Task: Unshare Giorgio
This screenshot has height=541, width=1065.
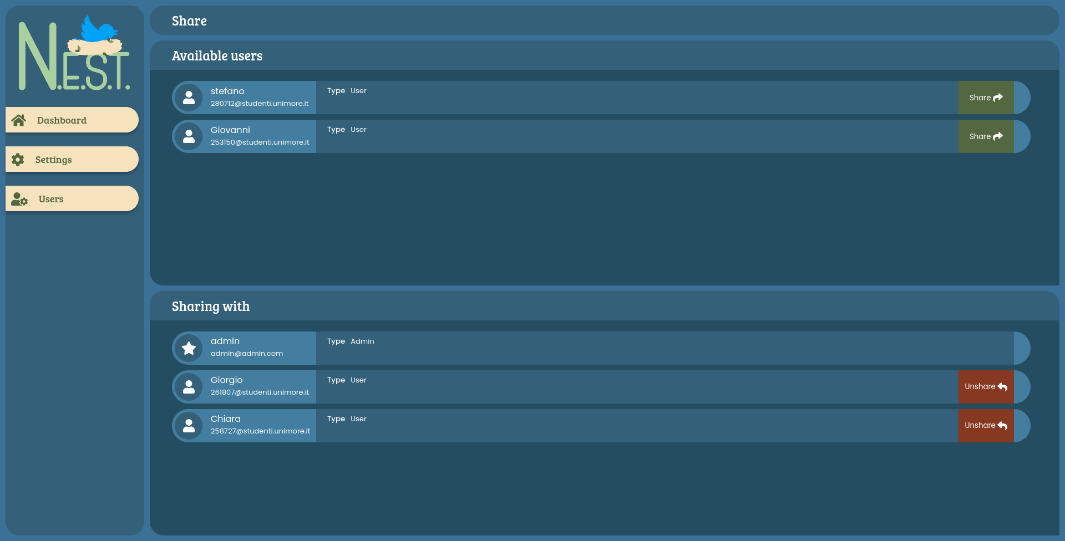Action: [985, 386]
